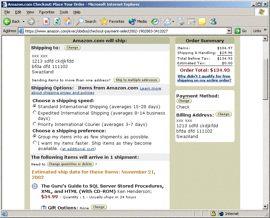Image resolution: width=270 pixels, height=218 pixels.
Task: Go to Home page icon
Action: [68, 21]
